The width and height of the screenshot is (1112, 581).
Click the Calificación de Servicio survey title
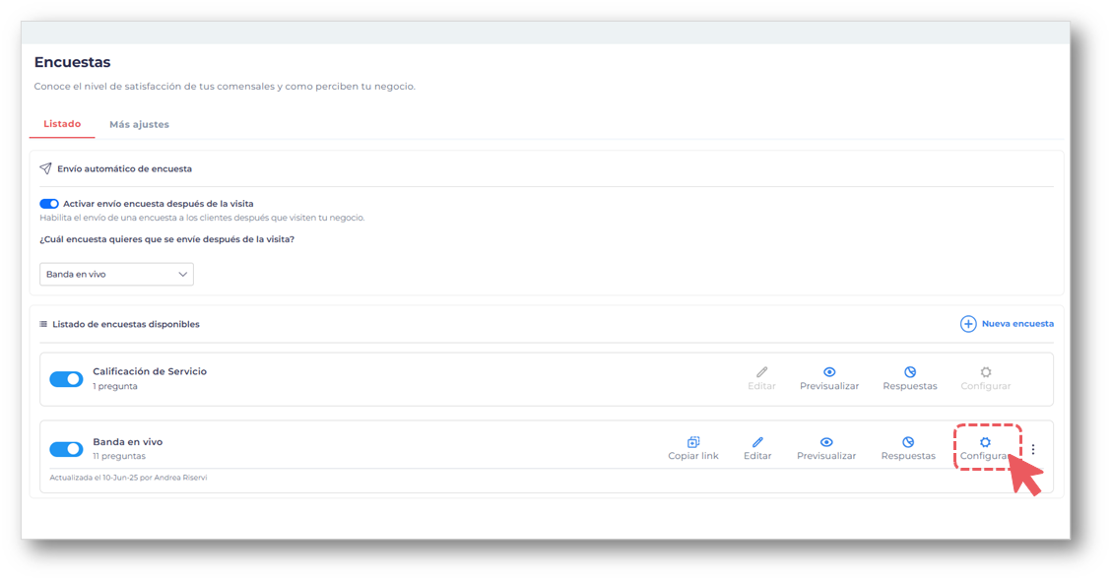click(150, 371)
